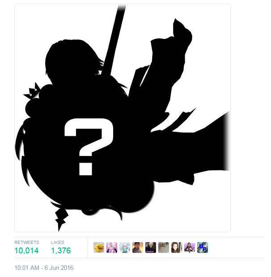Open the basketball player avatar
The image size is (271, 277).
(x=112, y=248)
